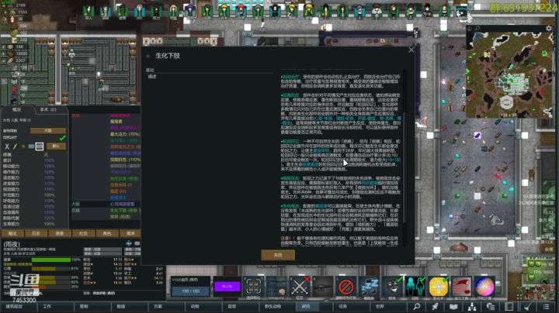
Task: Click the red battle-flag ability gizmo
Action: pyautogui.click(x=462, y=287)
